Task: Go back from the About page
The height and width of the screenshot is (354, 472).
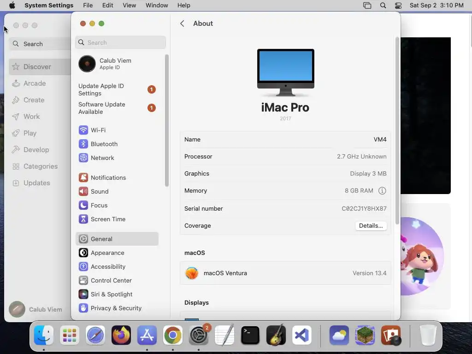Action: (x=182, y=24)
